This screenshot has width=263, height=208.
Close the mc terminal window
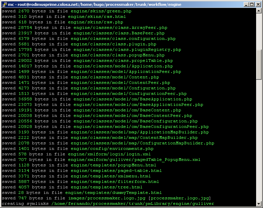(x=258, y=4)
